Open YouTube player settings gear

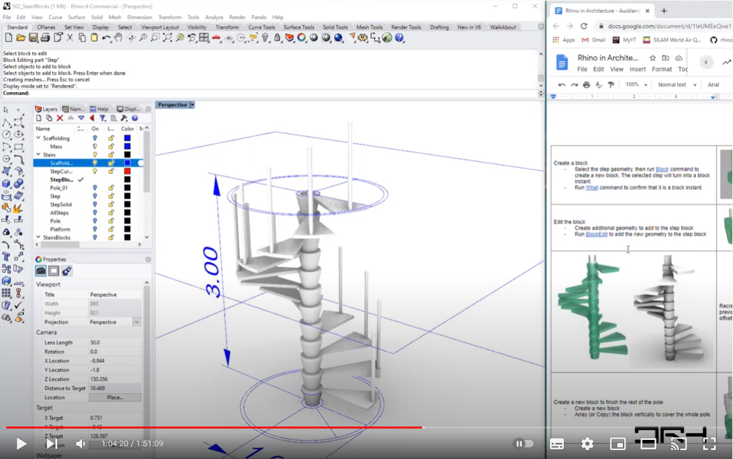[587, 444]
